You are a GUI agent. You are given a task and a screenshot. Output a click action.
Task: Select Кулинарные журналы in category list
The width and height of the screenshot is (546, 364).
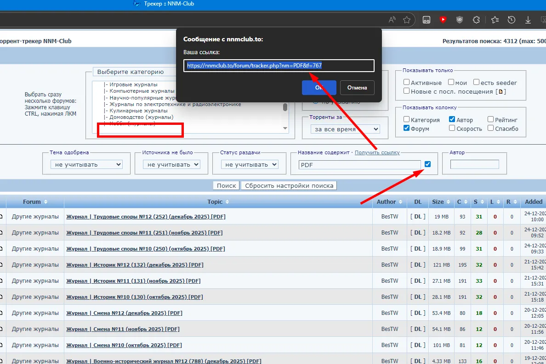[x=138, y=111]
